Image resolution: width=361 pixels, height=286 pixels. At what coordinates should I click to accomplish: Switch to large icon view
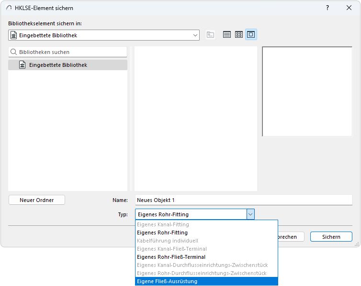click(251, 35)
